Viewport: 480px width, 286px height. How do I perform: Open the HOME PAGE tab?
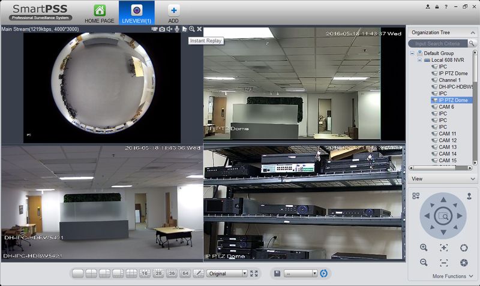pos(100,14)
